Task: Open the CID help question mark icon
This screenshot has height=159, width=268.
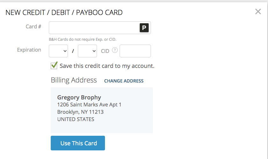Action: pyautogui.click(x=115, y=50)
